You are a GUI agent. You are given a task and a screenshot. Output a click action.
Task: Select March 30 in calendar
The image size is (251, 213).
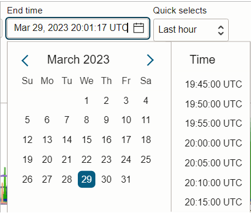[x=106, y=179]
